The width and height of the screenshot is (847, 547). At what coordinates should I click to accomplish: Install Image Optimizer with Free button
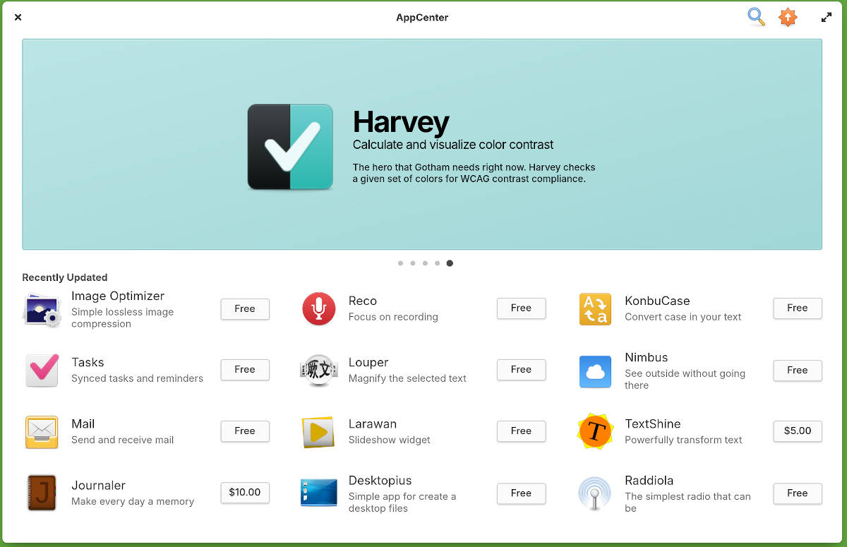(245, 308)
